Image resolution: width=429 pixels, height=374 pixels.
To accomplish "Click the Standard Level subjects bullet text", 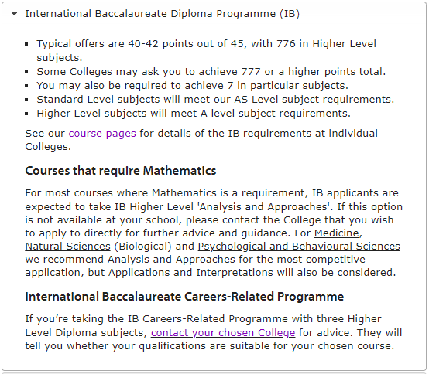I will (x=215, y=100).
